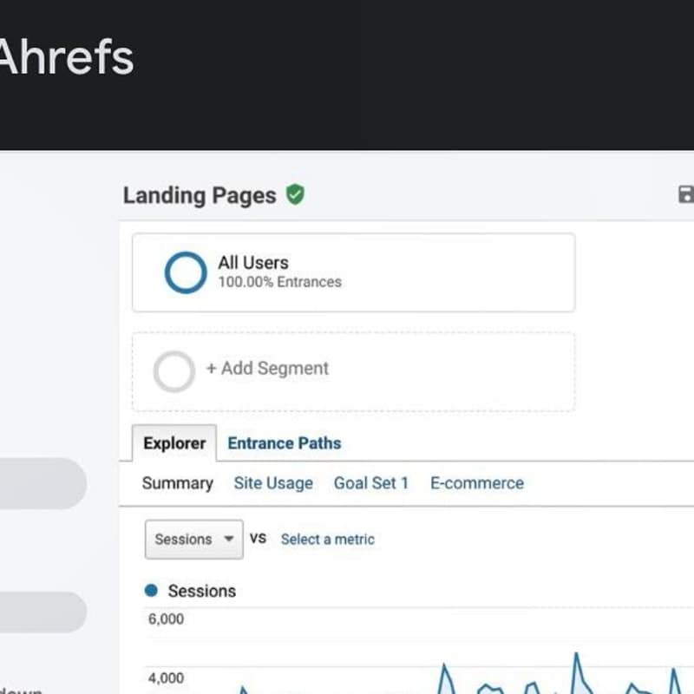This screenshot has width=694, height=694.
Task: Open the All Users segment box
Action: click(x=354, y=272)
